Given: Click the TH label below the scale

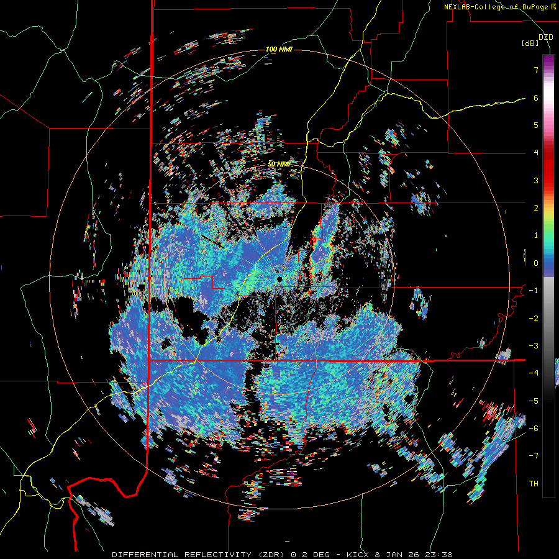Looking at the screenshot, I should pyautogui.click(x=534, y=484).
